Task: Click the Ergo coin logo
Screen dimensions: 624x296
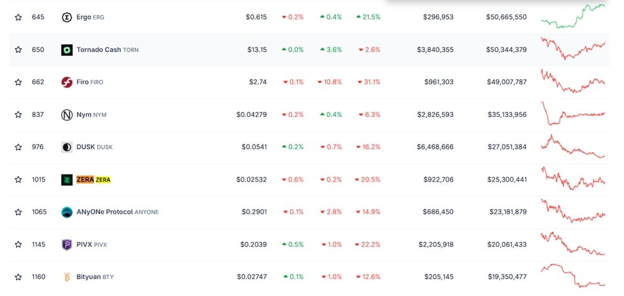Action: [67, 17]
